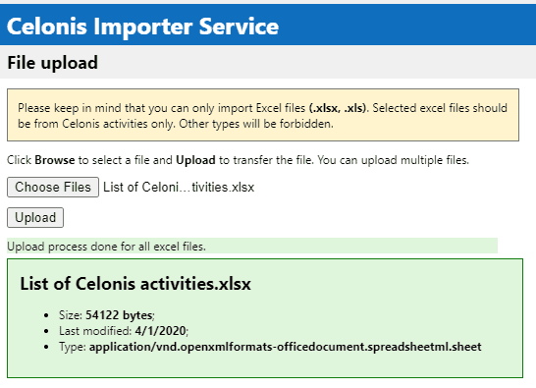Image resolution: width=536 pixels, height=388 pixels.
Task: Click the bold (.xlsx, .xls) text in notice
Action: point(338,108)
